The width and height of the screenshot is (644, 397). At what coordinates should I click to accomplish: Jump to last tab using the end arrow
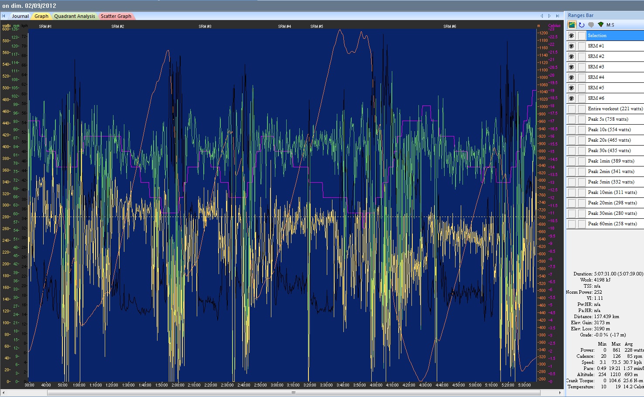click(557, 16)
